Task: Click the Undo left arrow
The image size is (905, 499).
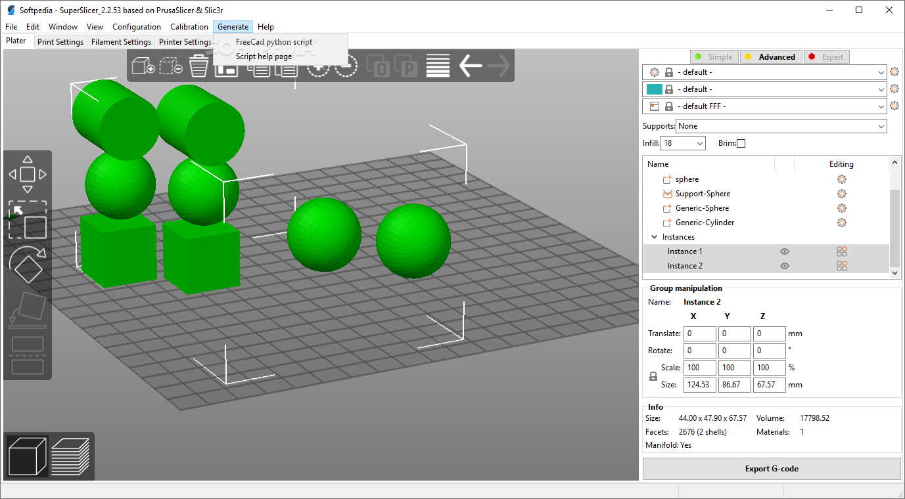Action: tap(471, 66)
